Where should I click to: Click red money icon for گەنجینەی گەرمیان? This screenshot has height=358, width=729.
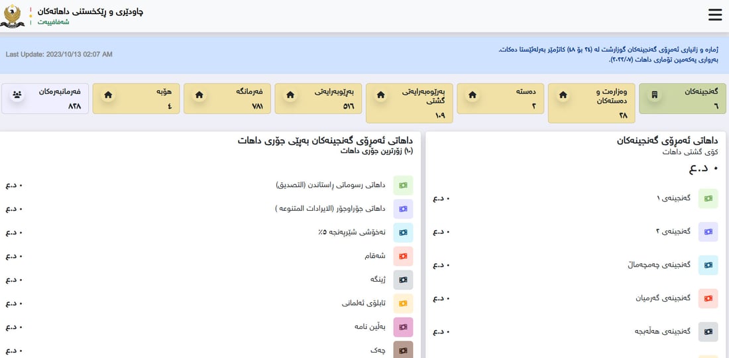point(708,298)
